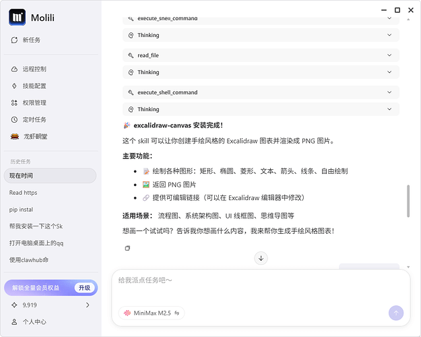Screen dimensions: 421x337
Task: Open the MiniMax M2.5 model selector
Action: 151,313
